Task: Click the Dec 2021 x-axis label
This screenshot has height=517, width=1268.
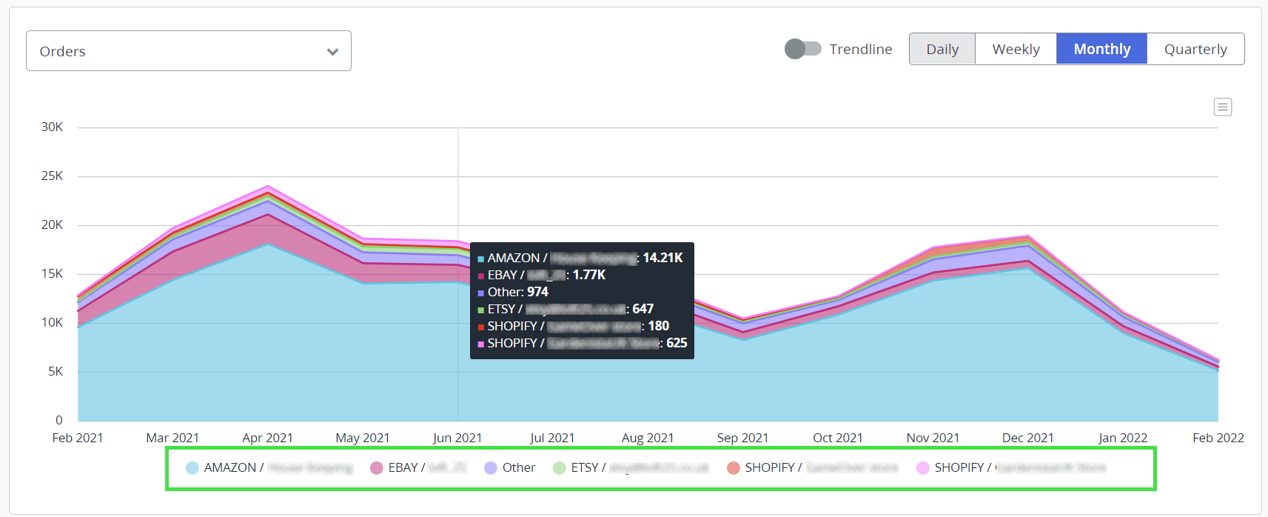Action: [1027, 438]
